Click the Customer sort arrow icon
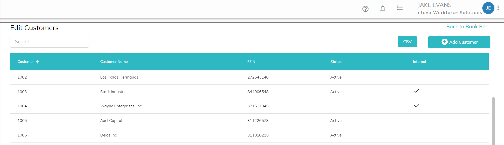 [37, 62]
